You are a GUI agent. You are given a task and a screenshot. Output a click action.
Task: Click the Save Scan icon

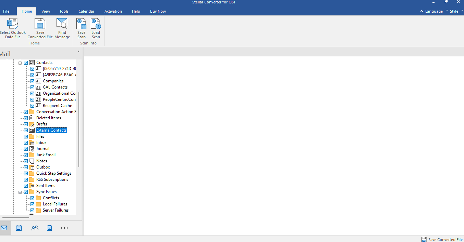pos(81,24)
